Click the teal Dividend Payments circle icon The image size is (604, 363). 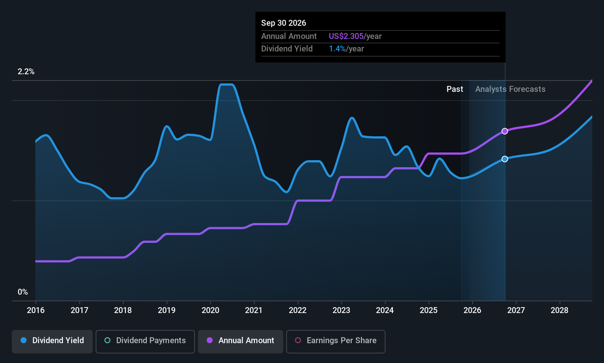107,341
